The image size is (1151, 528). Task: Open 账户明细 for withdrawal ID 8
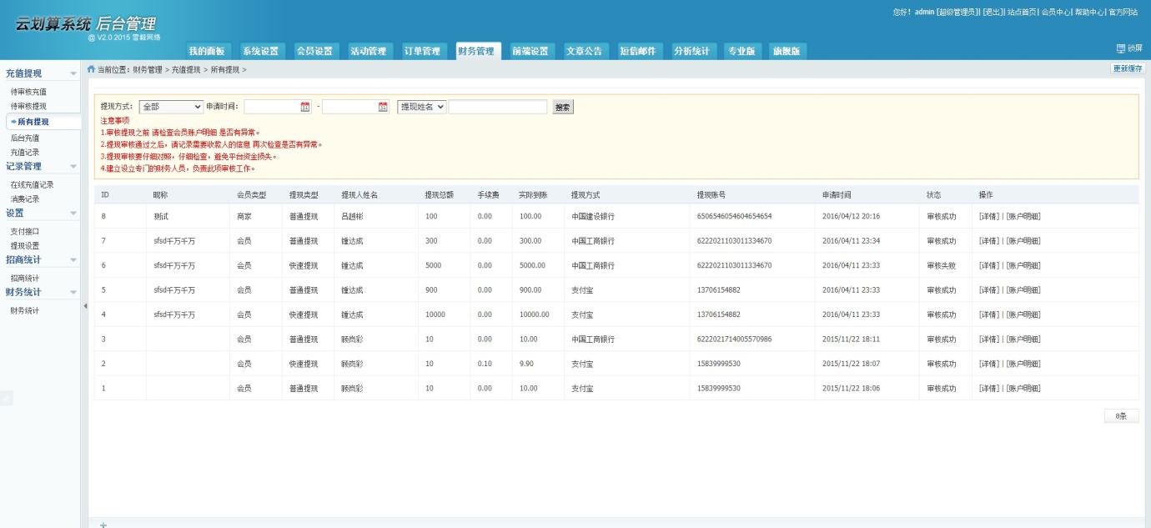pos(1023,216)
